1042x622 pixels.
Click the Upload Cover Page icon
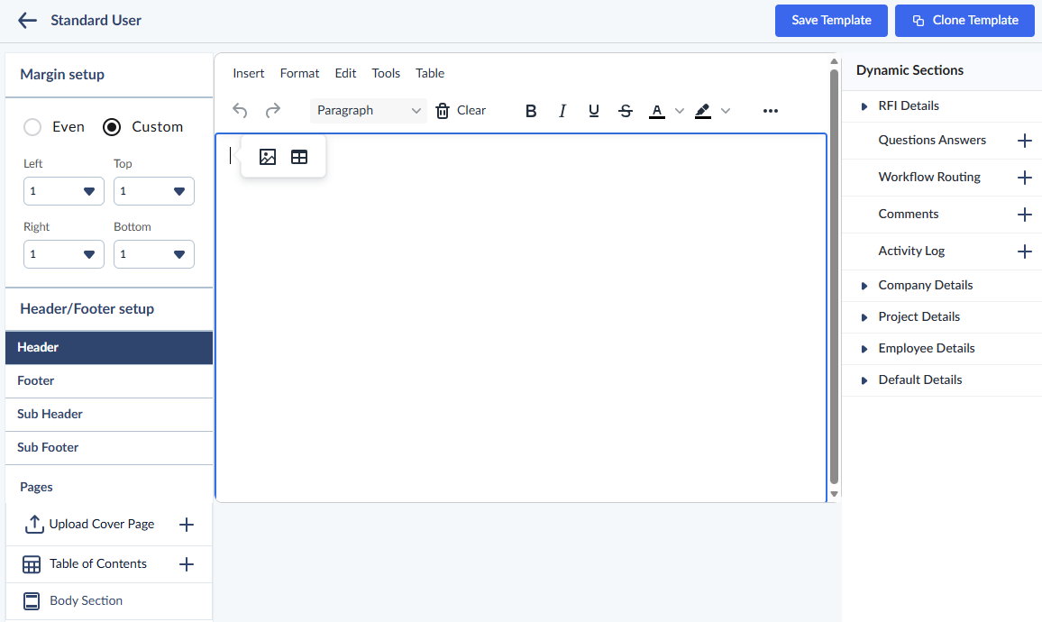(x=34, y=525)
